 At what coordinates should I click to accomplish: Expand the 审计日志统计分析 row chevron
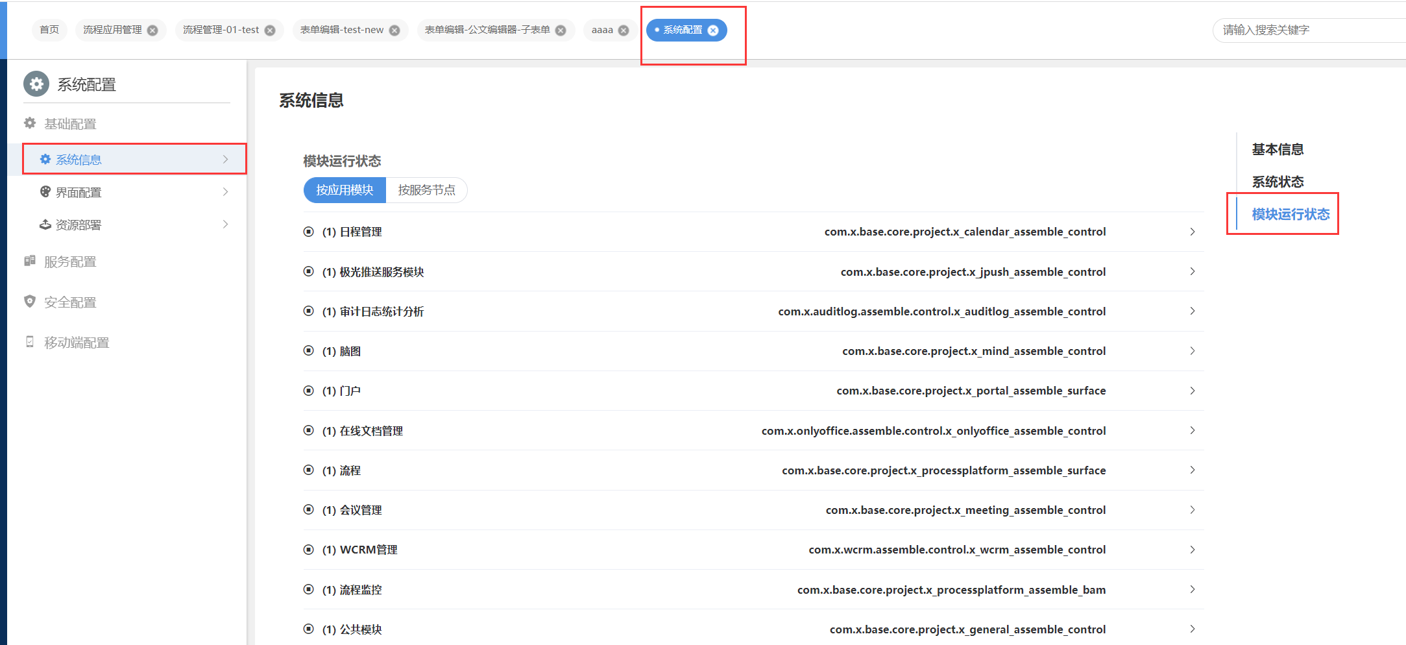pyautogui.click(x=1193, y=311)
